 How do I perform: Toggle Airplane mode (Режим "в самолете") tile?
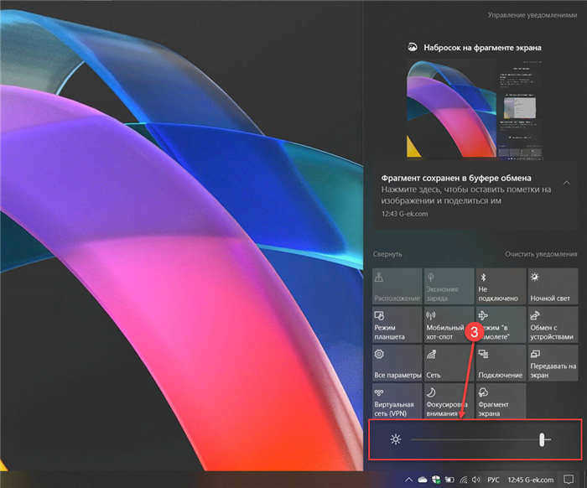[x=501, y=324]
